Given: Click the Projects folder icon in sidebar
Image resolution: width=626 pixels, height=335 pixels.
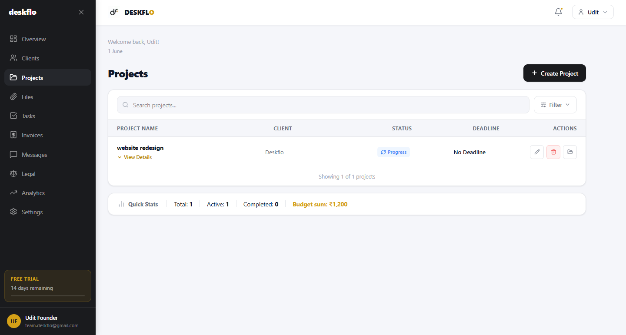Looking at the screenshot, I should pyautogui.click(x=13, y=78).
